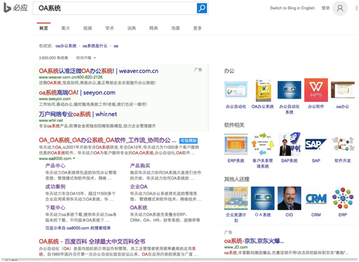Click the colorful ERP circles icon
This screenshot has width=359, height=262.
coord(343,198)
